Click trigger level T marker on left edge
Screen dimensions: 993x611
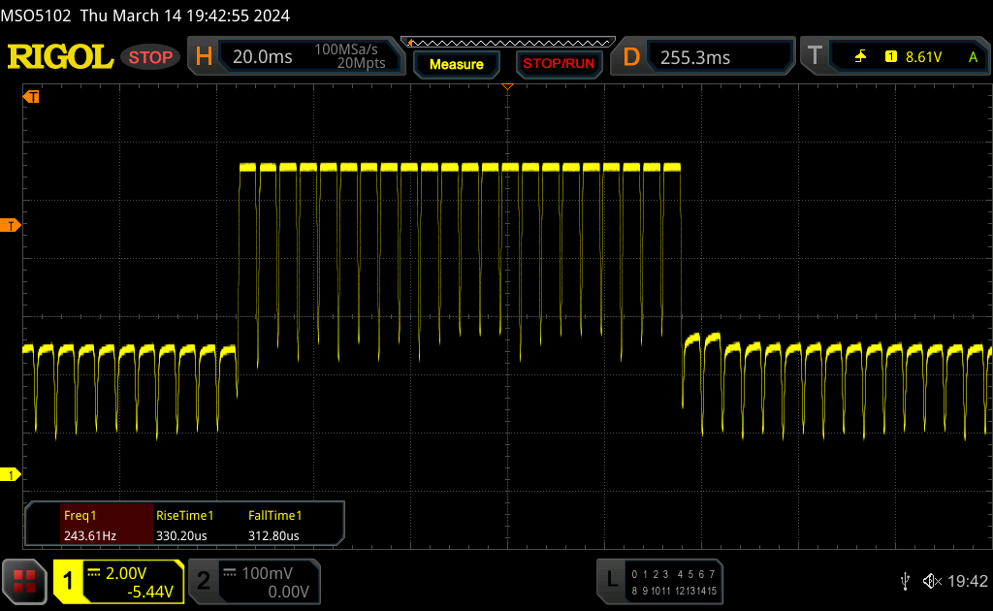click(10, 225)
